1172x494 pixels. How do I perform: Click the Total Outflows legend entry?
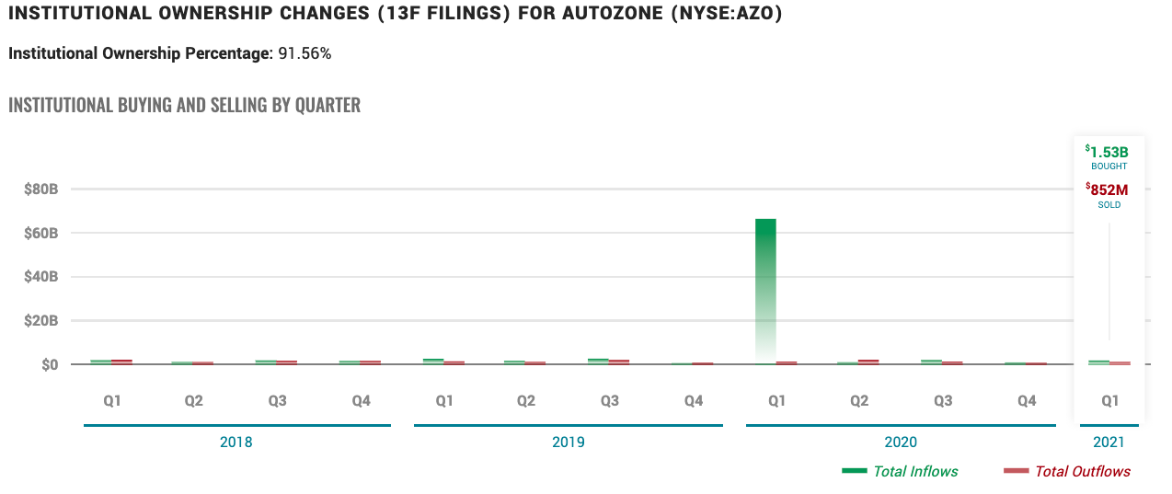click(1066, 471)
